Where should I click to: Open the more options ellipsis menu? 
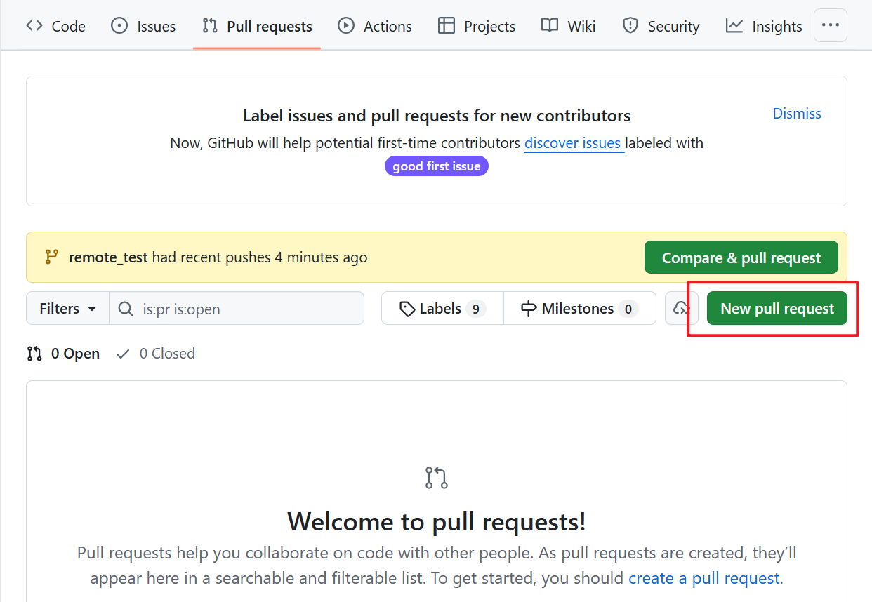(x=830, y=25)
